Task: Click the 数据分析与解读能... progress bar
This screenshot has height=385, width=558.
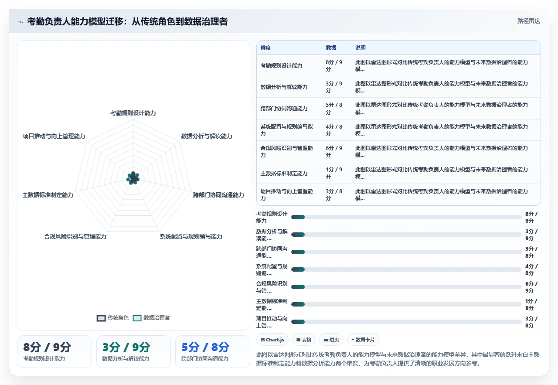Action: [406, 235]
